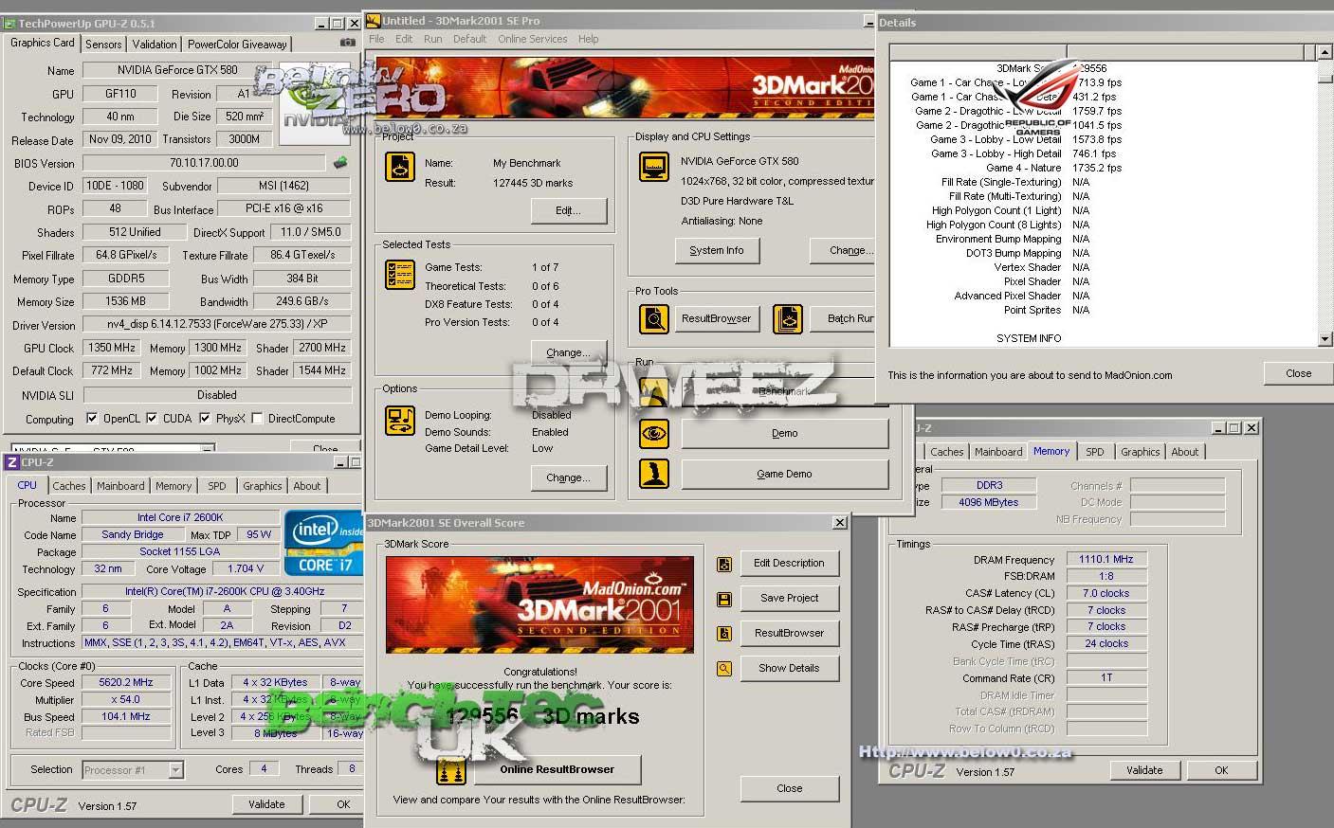Click the icon beside the score dialog's ResultBrowser button

click(723, 634)
